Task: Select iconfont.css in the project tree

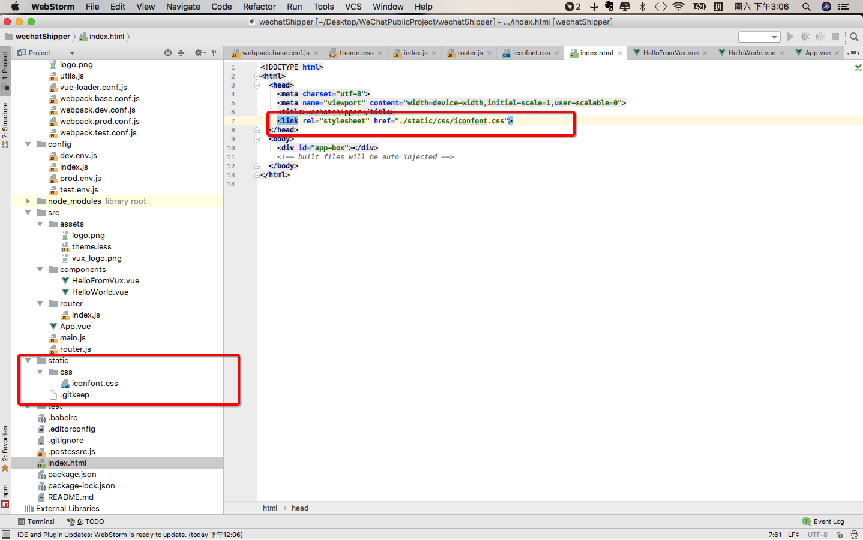Action: coord(95,384)
